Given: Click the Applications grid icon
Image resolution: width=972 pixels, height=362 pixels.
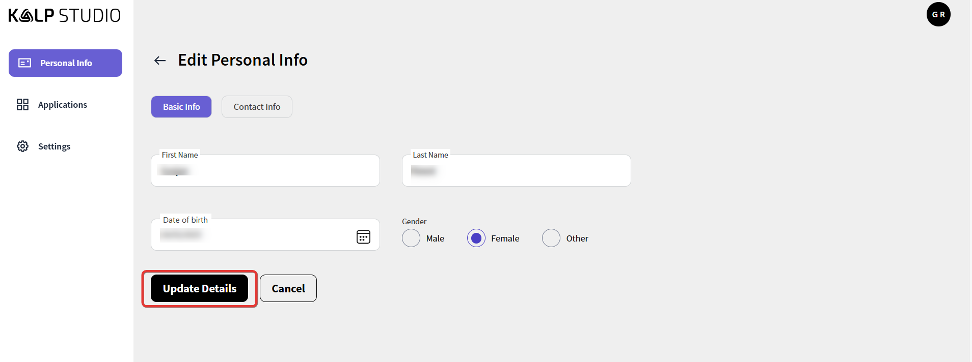Looking at the screenshot, I should pos(22,105).
